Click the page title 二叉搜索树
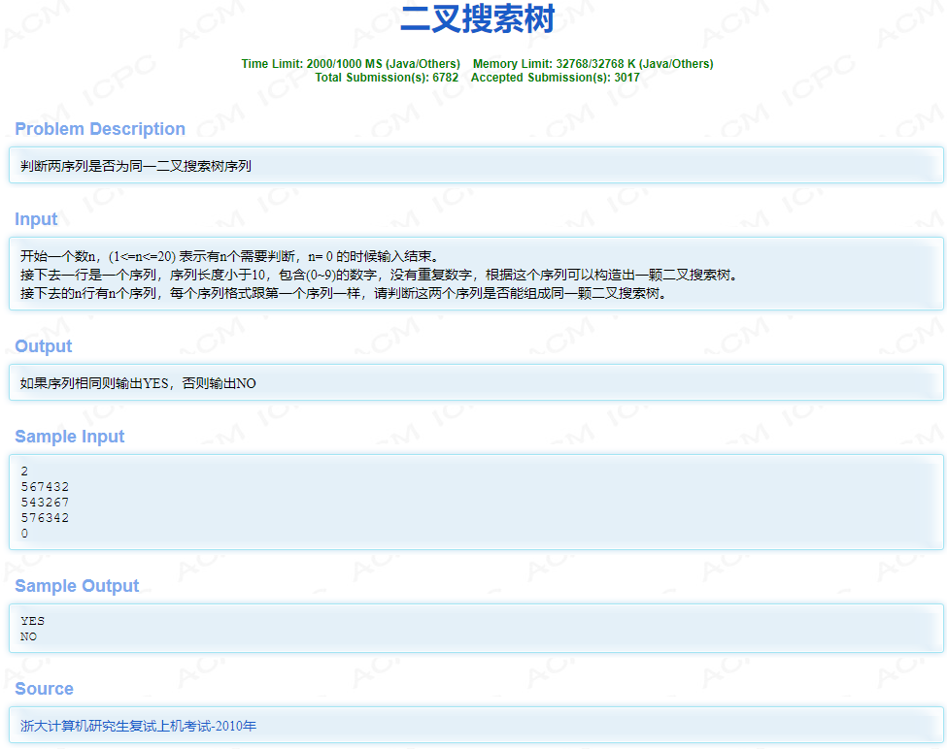This screenshot has height=749, width=947. coord(477,18)
